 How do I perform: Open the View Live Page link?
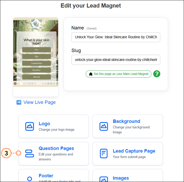39,102
